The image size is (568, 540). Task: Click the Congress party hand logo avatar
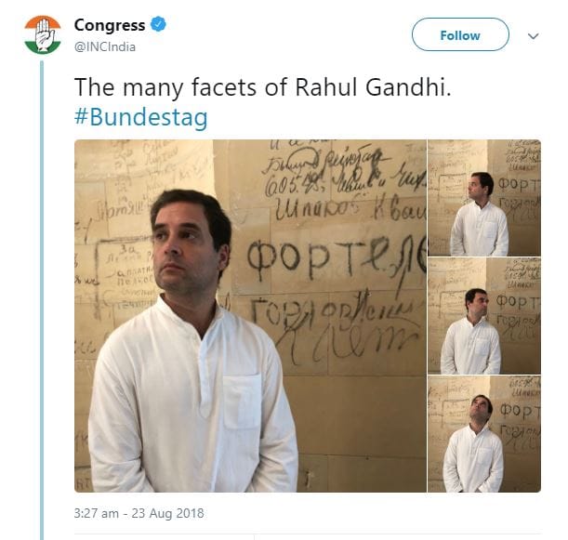tap(42, 34)
